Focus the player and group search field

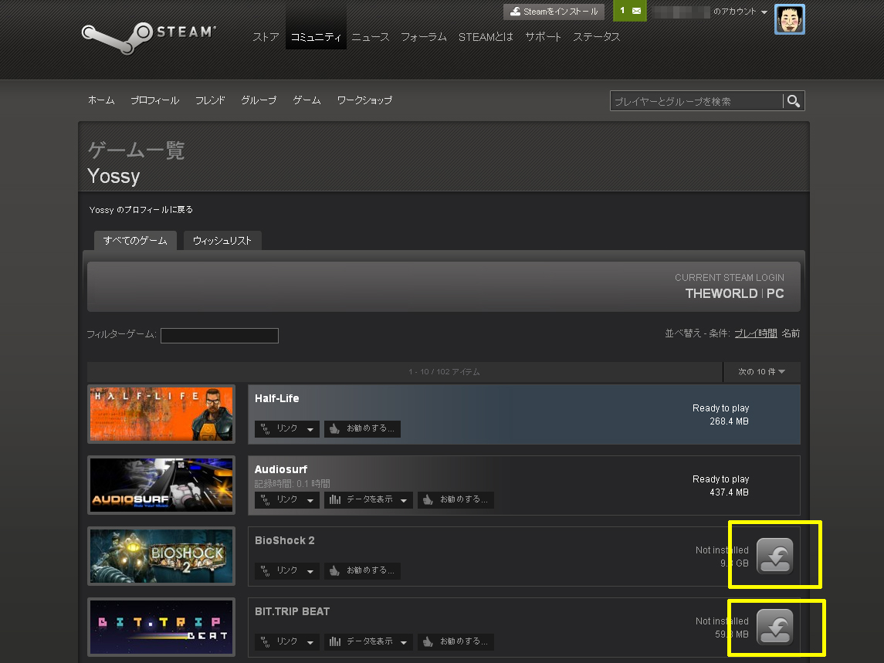696,101
